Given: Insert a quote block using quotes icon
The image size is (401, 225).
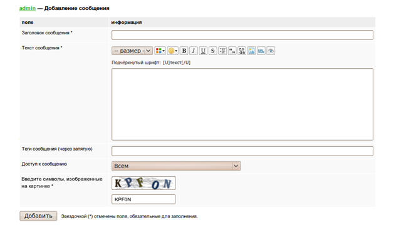Looking at the screenshot, I should [x=232, y=51].
